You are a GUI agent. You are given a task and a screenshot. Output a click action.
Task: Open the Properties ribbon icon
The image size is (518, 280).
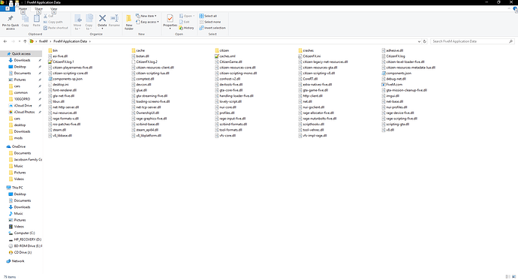click(170, 21)
